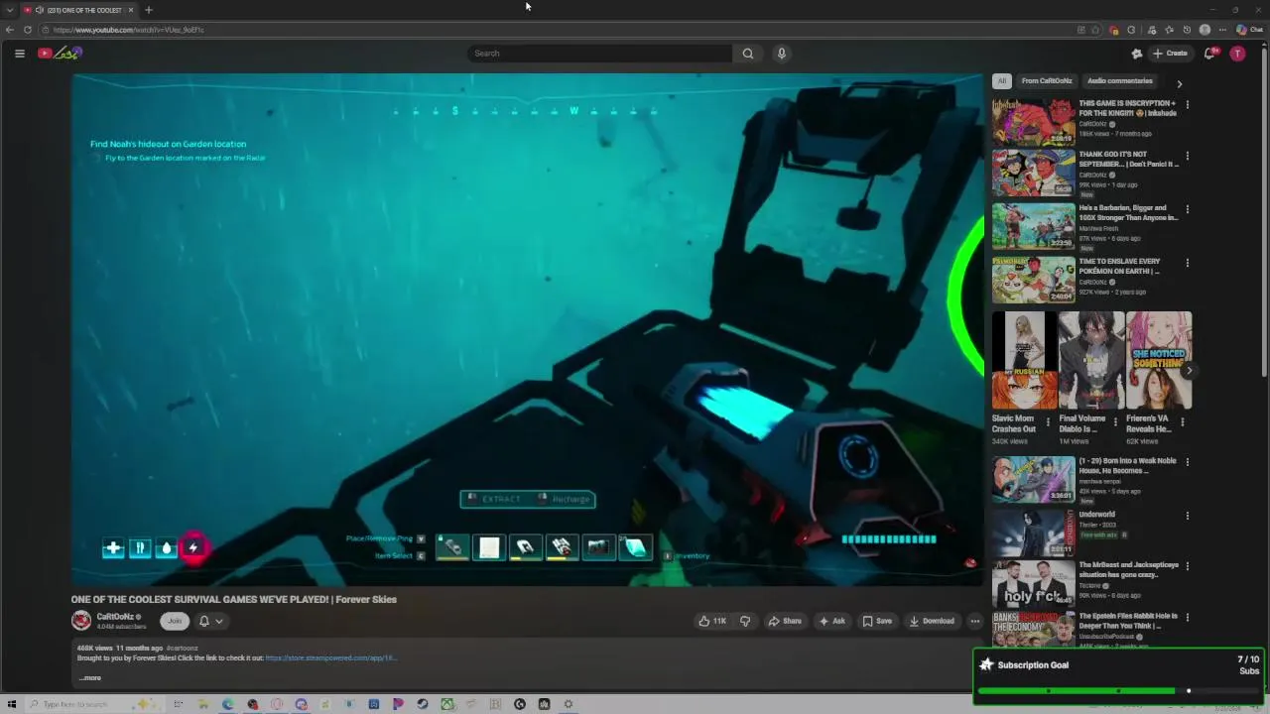The width and height of the screenshot is (1270, 714).
Task: Share this video
Action: point(785,621)
